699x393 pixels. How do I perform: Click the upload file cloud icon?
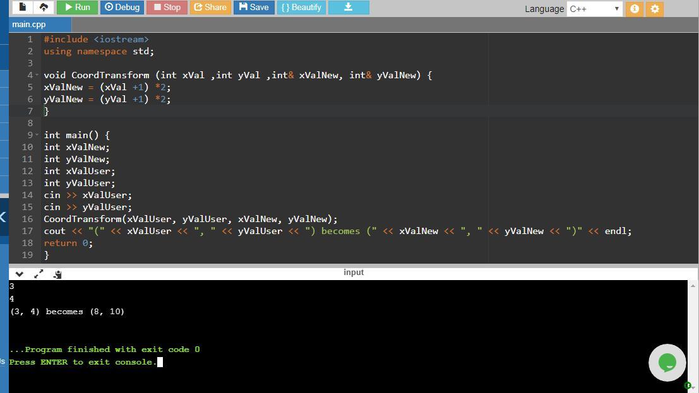44,8
